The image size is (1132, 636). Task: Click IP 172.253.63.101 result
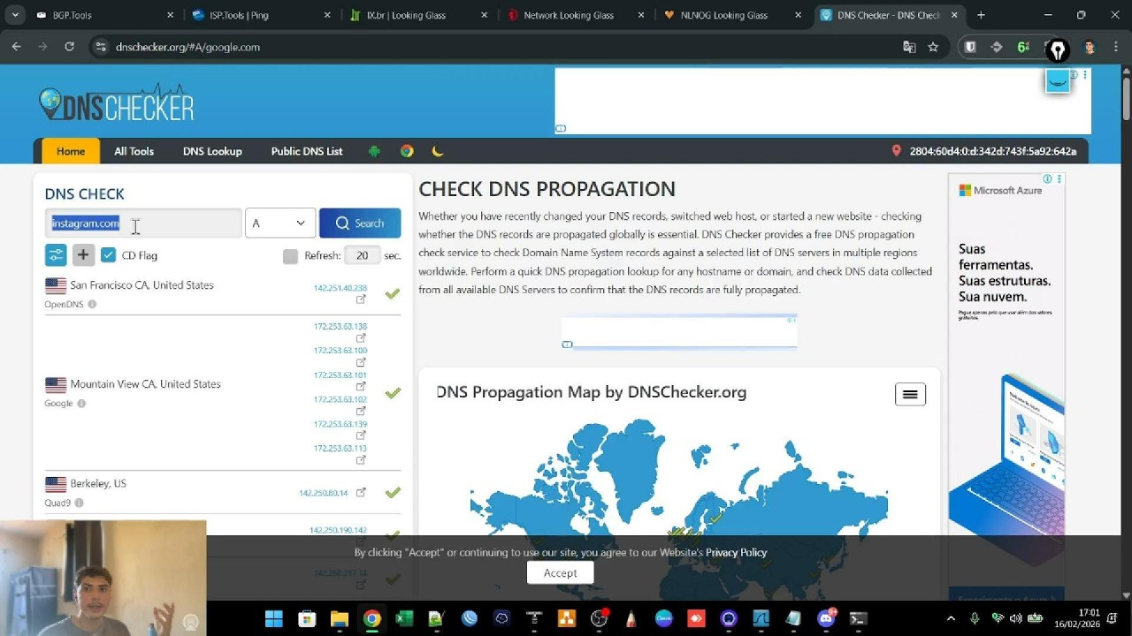[340, 375]
